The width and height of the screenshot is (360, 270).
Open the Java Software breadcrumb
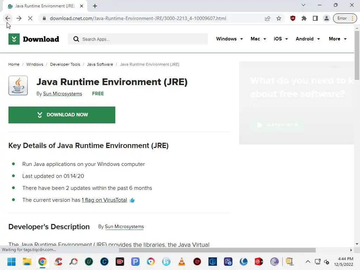[100, 64]
